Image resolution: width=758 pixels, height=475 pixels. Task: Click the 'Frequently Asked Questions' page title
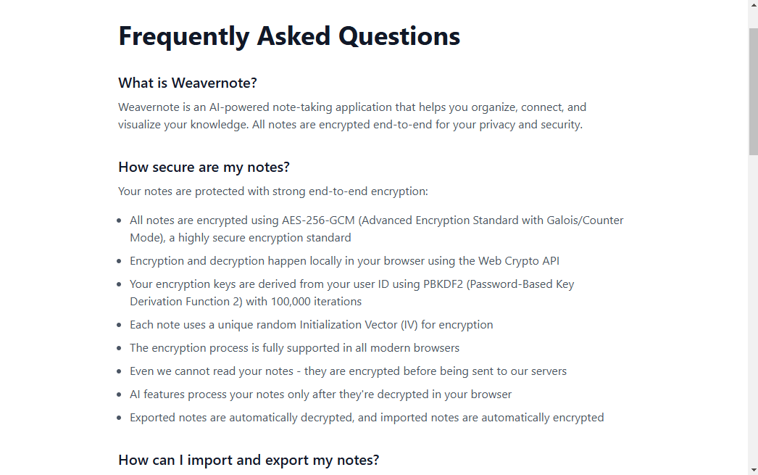click(288, 35)
